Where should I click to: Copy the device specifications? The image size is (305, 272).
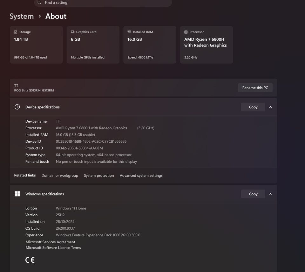tap(253, 107)
